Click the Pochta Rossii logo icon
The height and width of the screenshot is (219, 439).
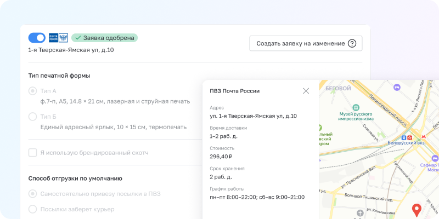(x=58, y=38)
